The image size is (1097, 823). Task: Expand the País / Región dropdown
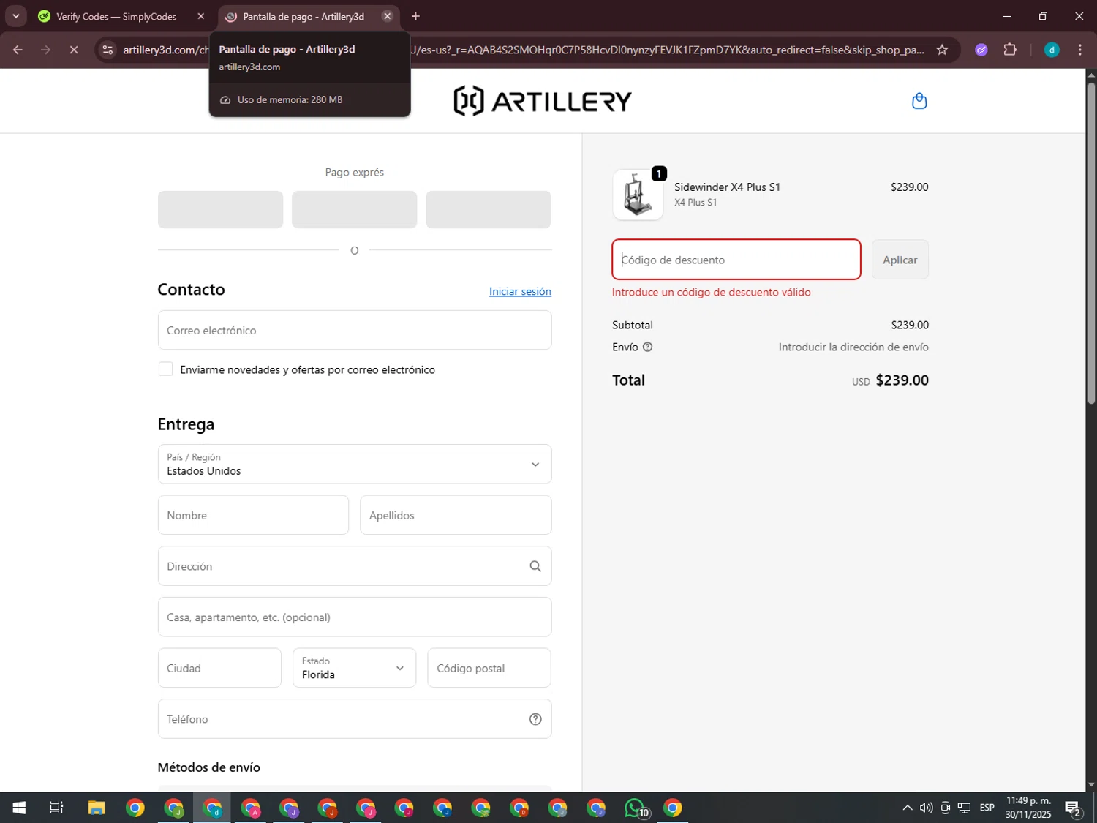point(355,464)
